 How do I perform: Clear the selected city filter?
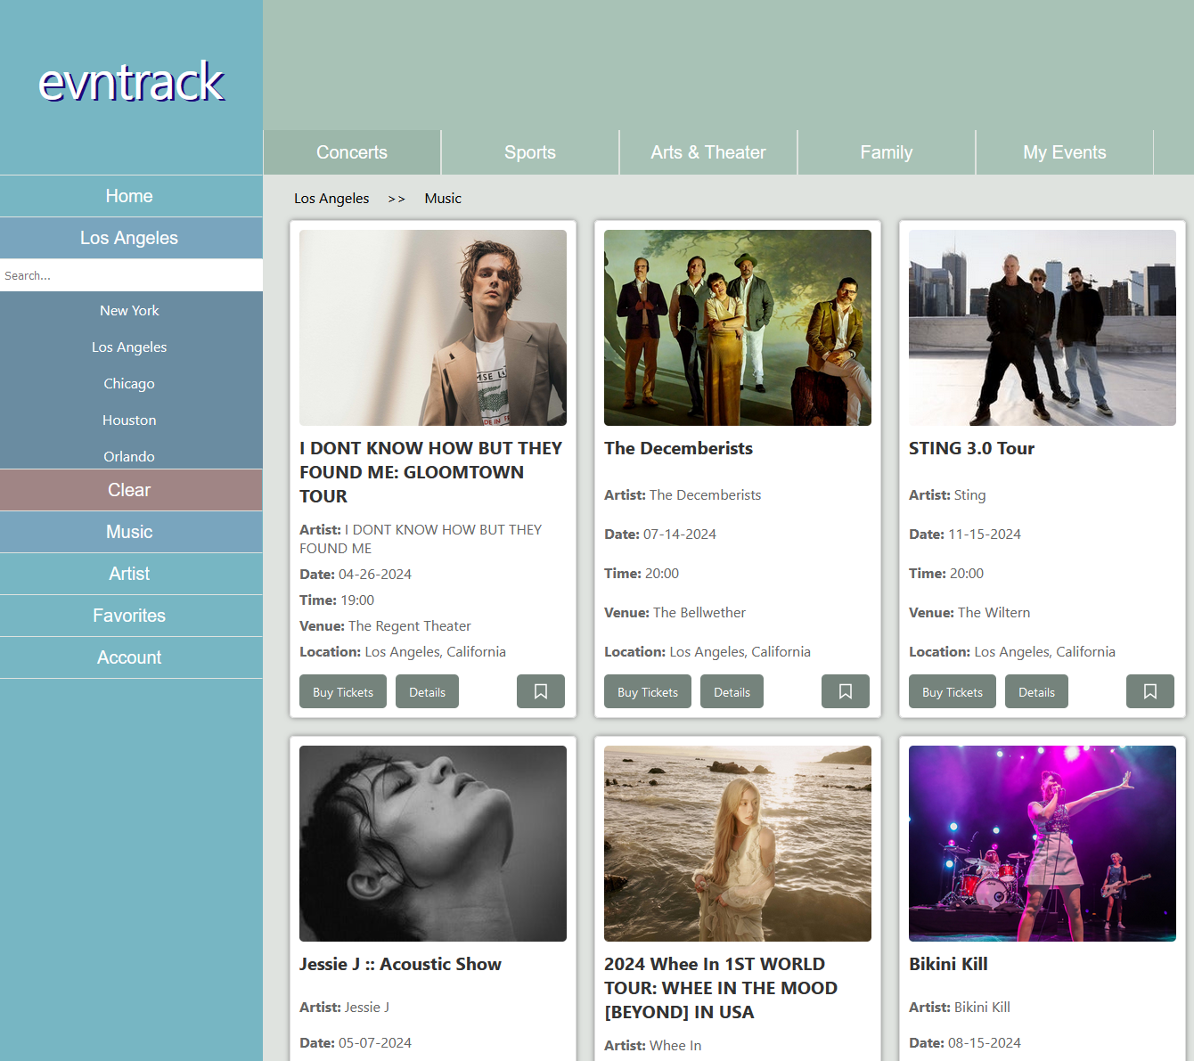pyautogui.click(x=131, y=490)
